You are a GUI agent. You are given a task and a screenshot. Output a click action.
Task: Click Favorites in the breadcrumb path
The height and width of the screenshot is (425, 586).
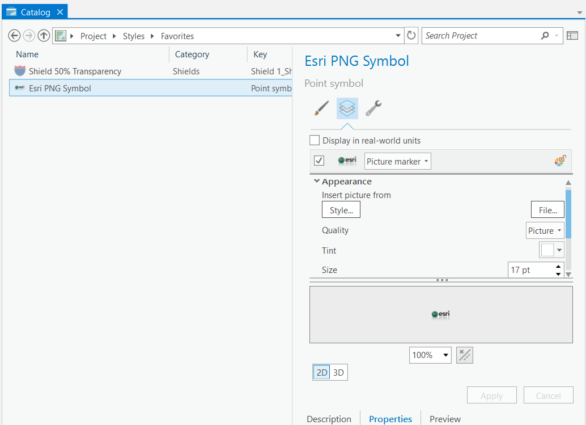(x=177, y=36)
